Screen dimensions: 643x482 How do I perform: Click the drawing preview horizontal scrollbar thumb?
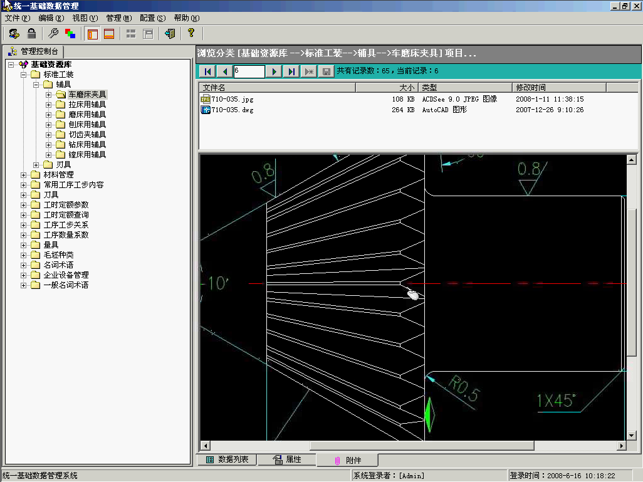(421, 446)
